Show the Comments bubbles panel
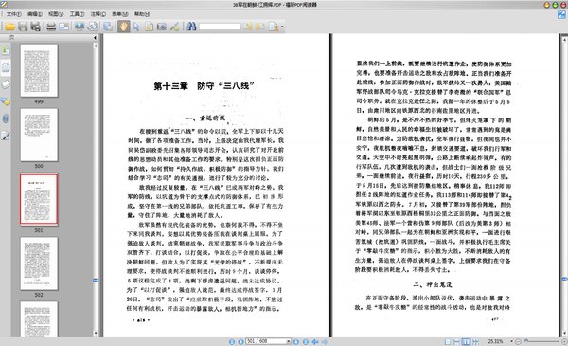This screenshot has width=568, height=346. click(6, 101)
